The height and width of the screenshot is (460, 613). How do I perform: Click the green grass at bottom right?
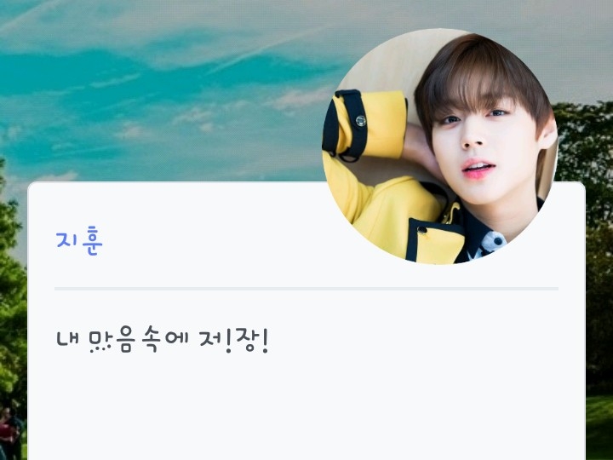click(x=599, y=428)
